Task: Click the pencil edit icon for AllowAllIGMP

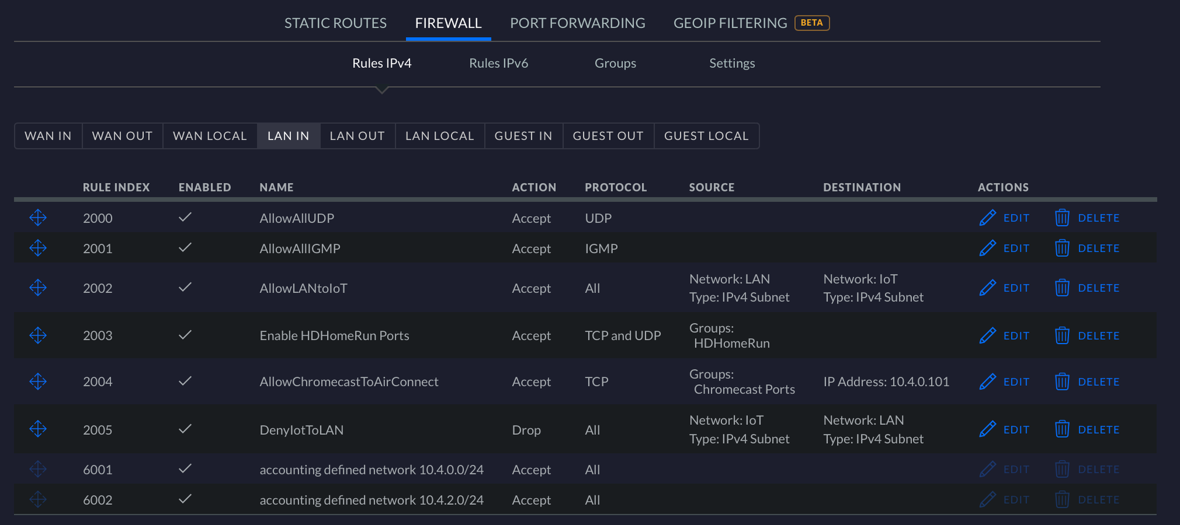Action: click(987, 248)
